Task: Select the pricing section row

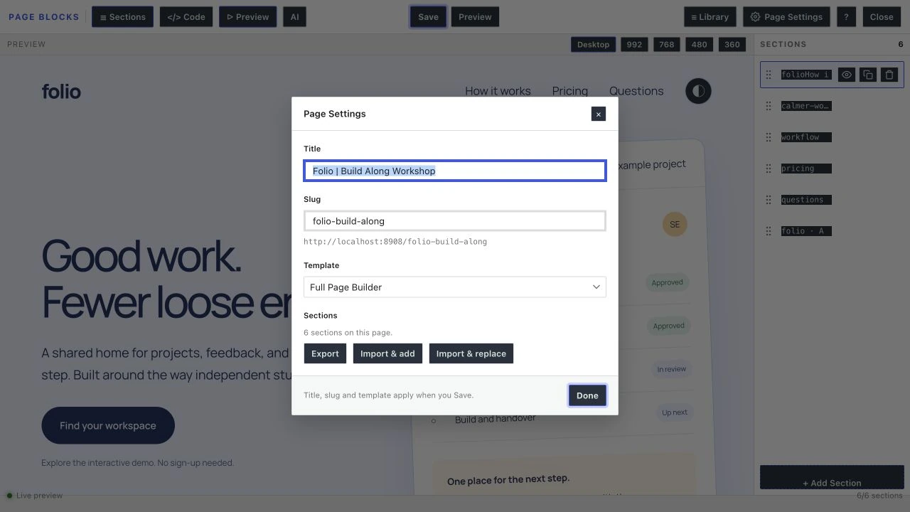Action: [x=832, y=169]
